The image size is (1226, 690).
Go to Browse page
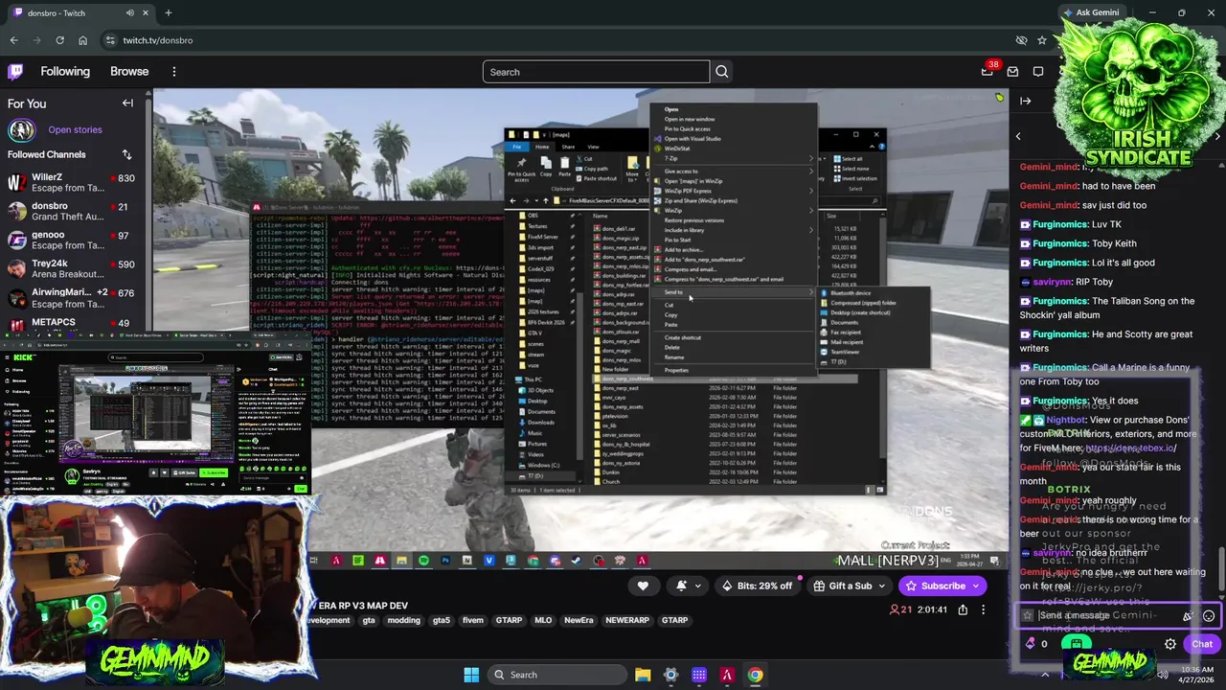click(129, 72)
